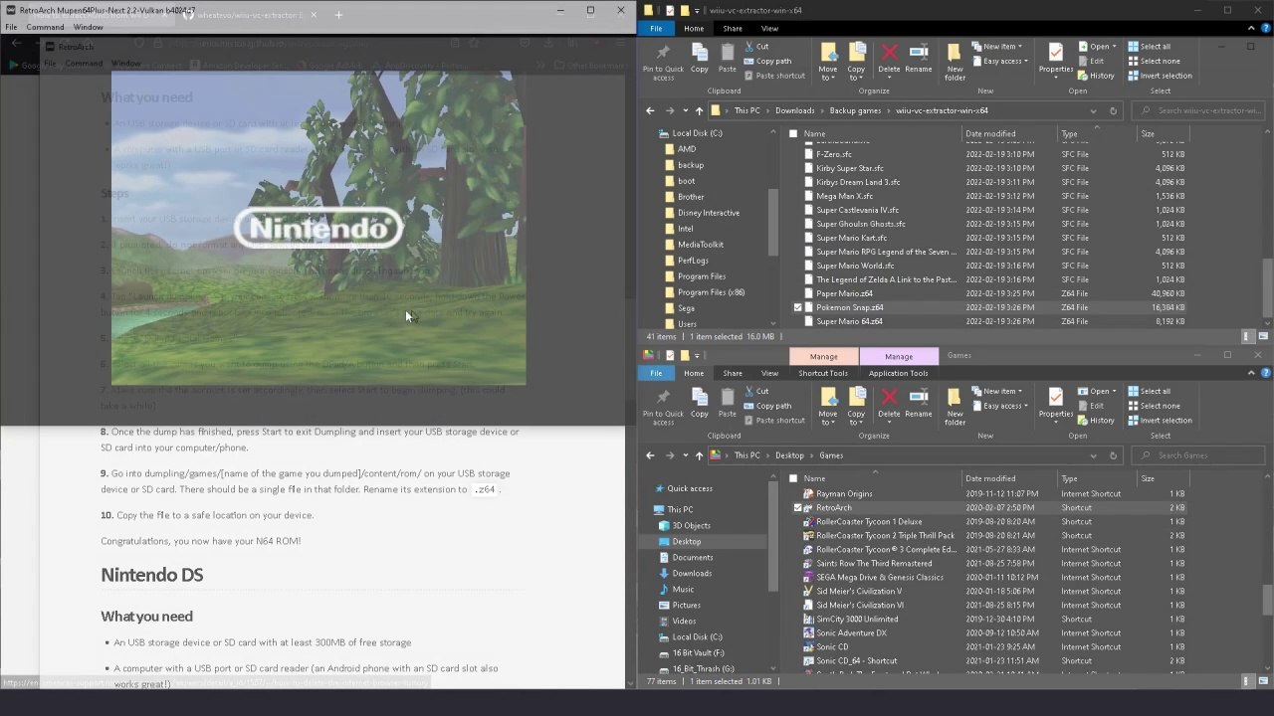Open the Window menu in RetroArch
1274x716 pixels.
coord(88,27)
